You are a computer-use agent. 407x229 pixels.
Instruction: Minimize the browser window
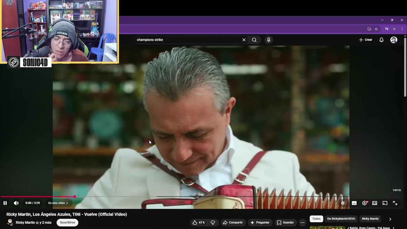(x=382, y=20)
